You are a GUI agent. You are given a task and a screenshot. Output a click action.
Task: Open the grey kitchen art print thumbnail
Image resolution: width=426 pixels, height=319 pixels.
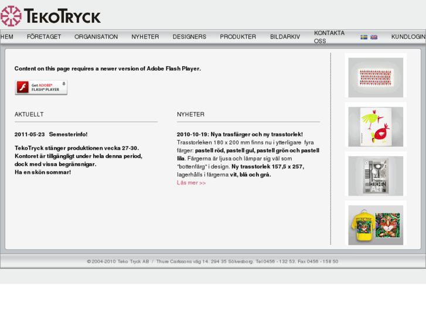(376, 176)
